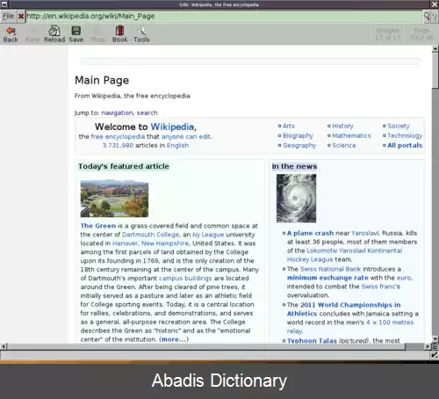Image resolution: width=439 pixels, height=399 pixels.
Task: Clear the URL with the red X
Action: [x=21, y=17]
